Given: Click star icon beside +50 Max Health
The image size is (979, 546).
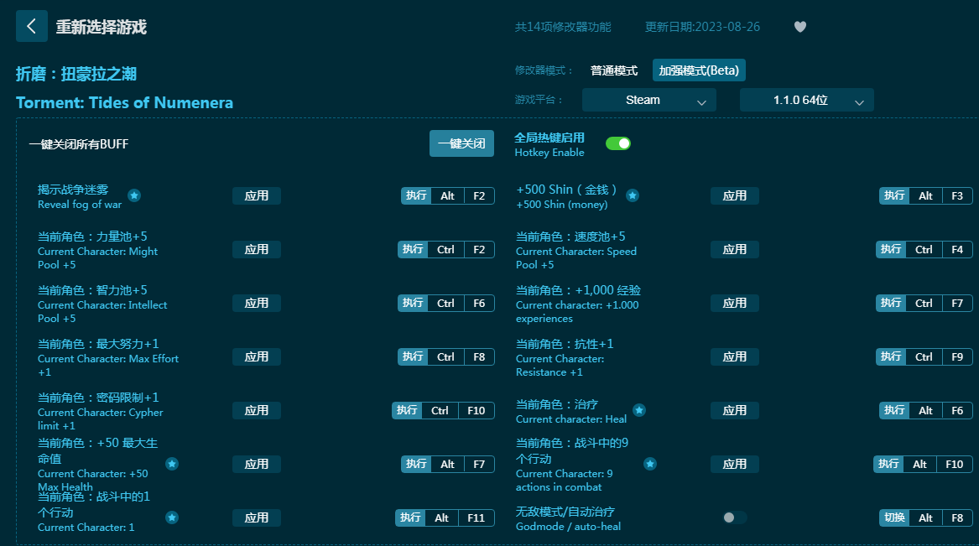Looking at the screenshot, I should click(x=172, y=465).
